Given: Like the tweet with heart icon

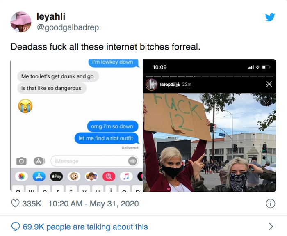Looking at the screenshot, I should (16, 204).
